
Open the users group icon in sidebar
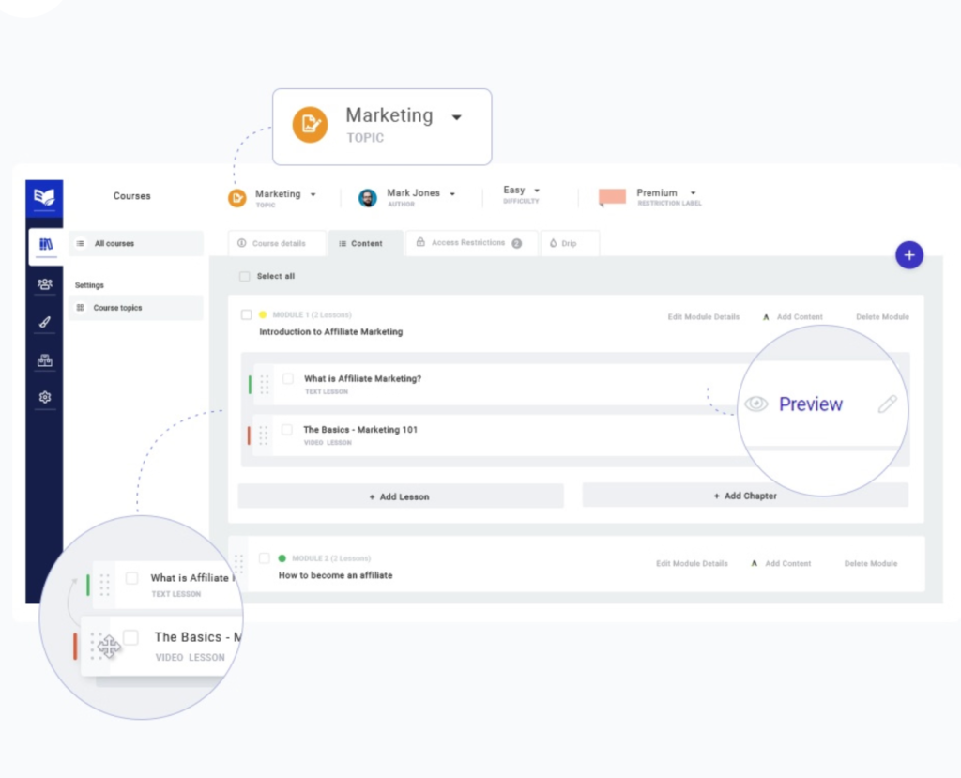tap(45, 283)
